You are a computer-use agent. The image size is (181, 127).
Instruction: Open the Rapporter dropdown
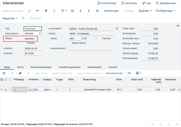10,18
